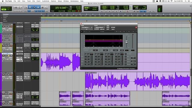The width and height of the screenshot is (192, 108).
Task: Toggle the plugin automation Safe button
Action: [x=108, y=29]
